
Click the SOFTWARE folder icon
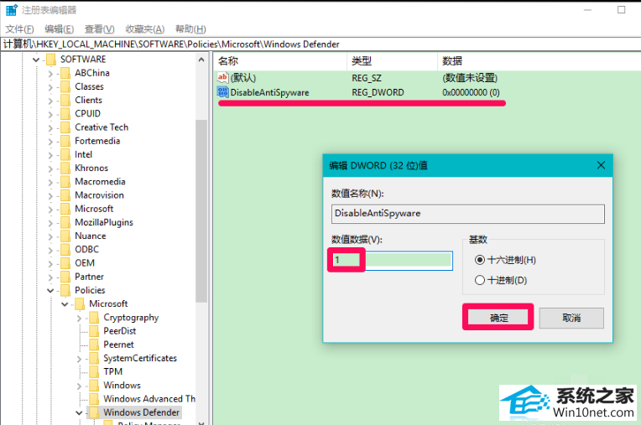pos(51,60)
